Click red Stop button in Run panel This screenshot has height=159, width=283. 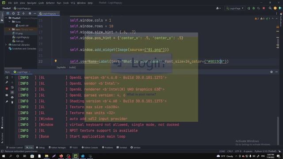coord(7,88)
